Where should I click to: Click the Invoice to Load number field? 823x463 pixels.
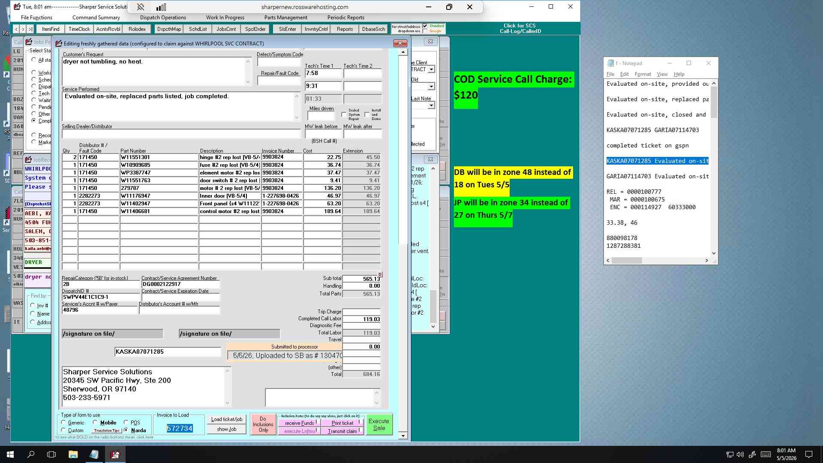tap(180, 428)
